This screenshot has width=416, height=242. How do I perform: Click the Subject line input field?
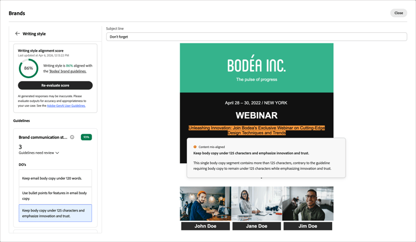coord(257,37)
